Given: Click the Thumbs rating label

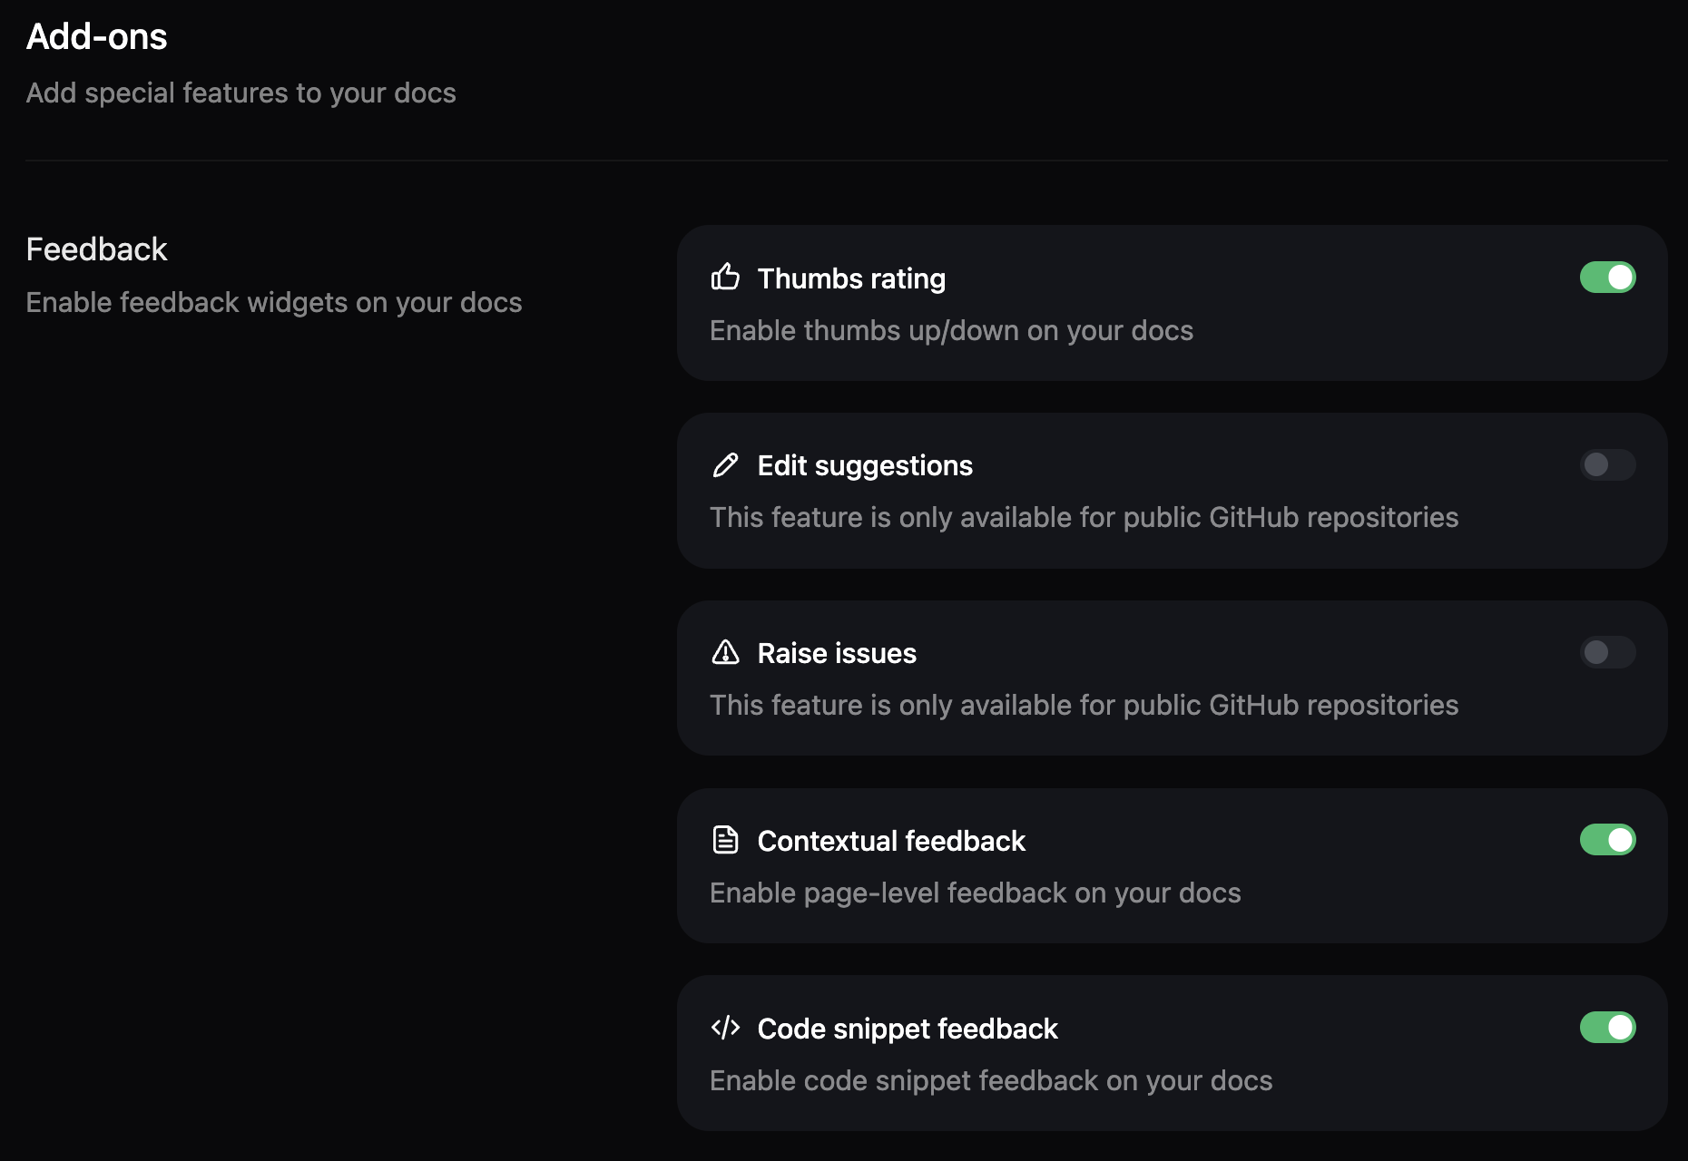Looking at the screenshot, I should tap(851, 278).
